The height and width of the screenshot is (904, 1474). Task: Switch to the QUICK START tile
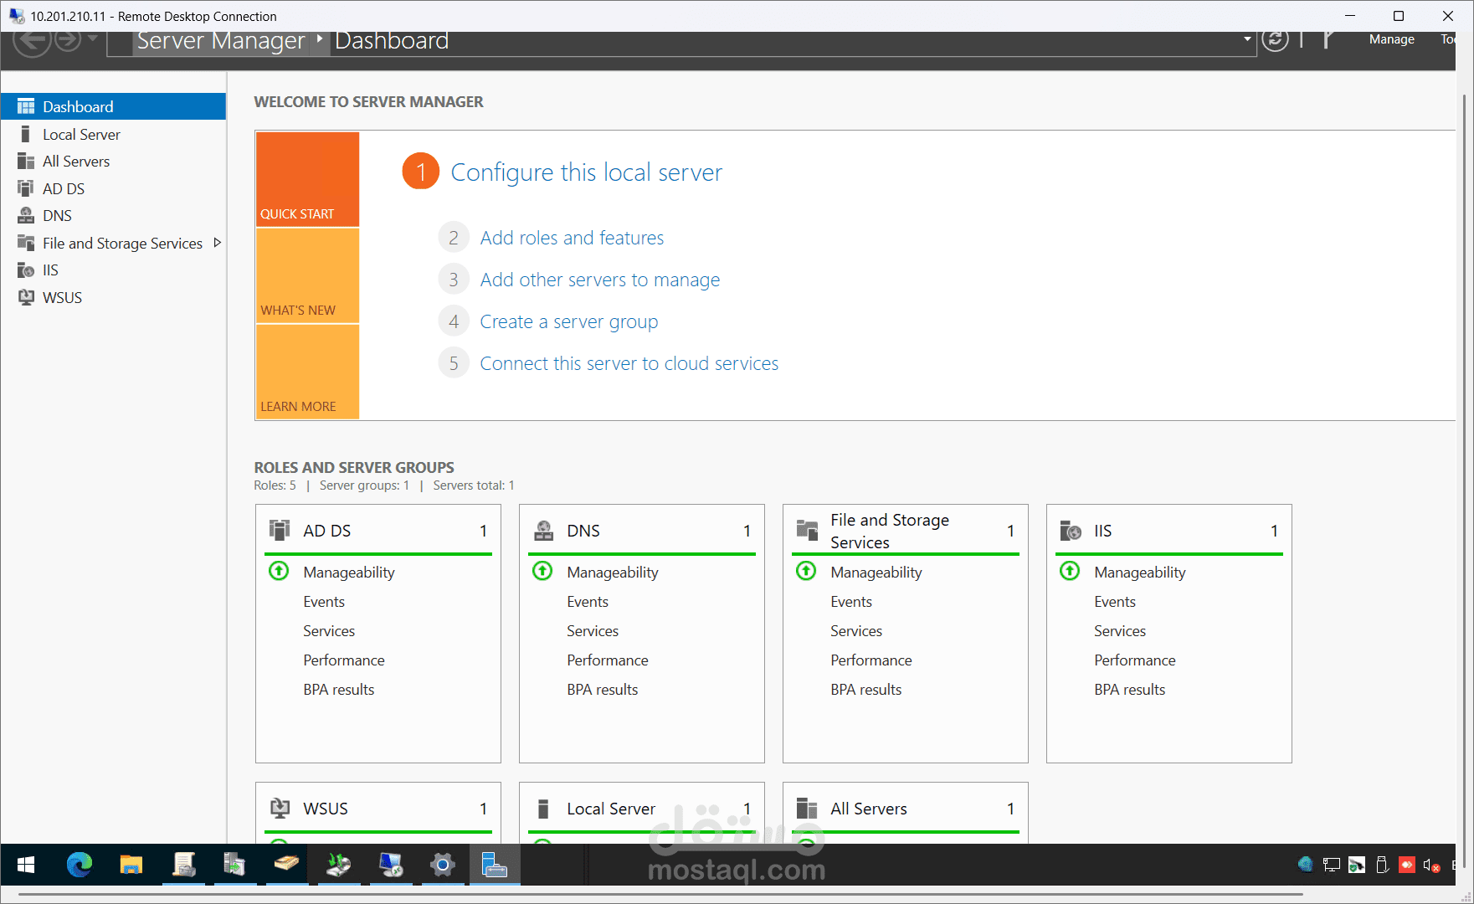[307, 179]
